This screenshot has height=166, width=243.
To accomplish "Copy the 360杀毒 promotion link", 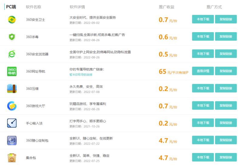I will tap(226, 36).
